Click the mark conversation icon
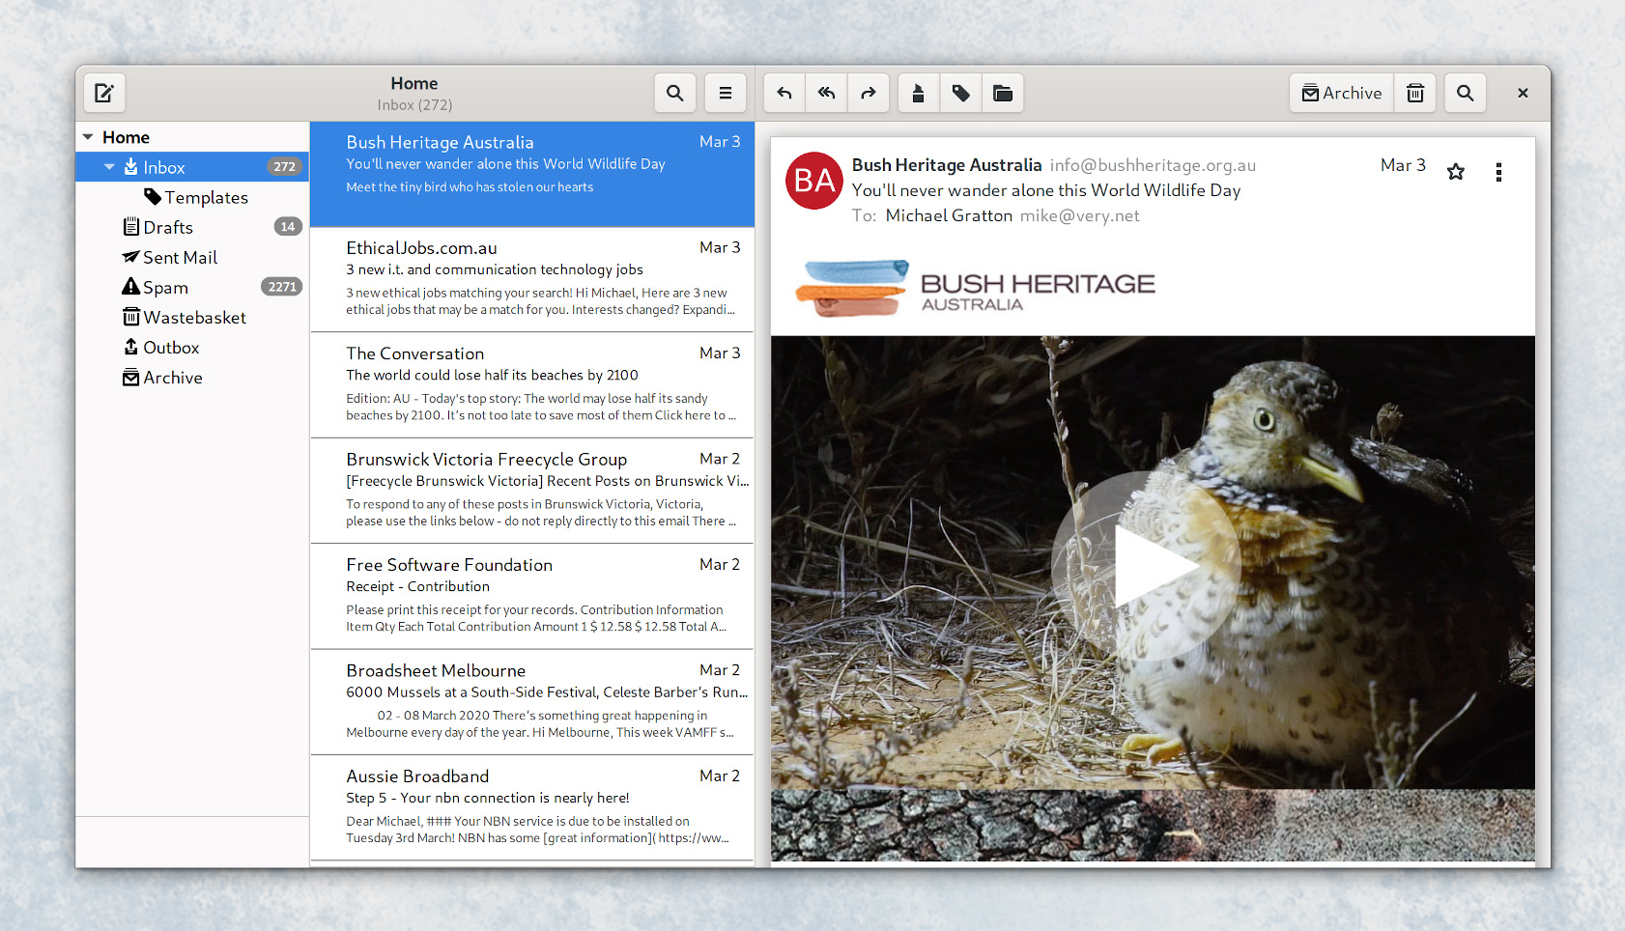 pyautogui.click(x=919, y=93)
